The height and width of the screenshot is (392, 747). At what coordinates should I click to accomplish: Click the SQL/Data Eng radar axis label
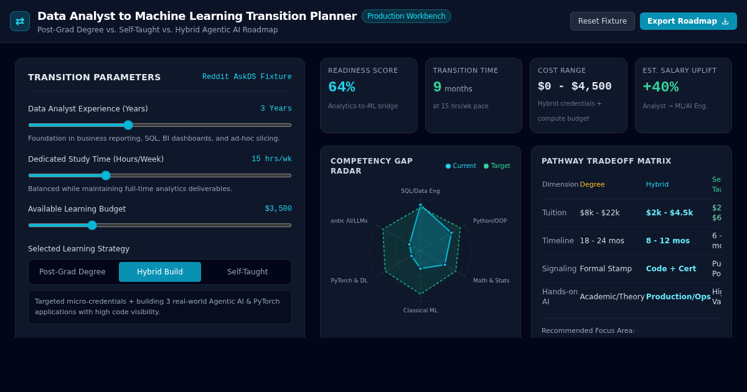click(420, 191)
